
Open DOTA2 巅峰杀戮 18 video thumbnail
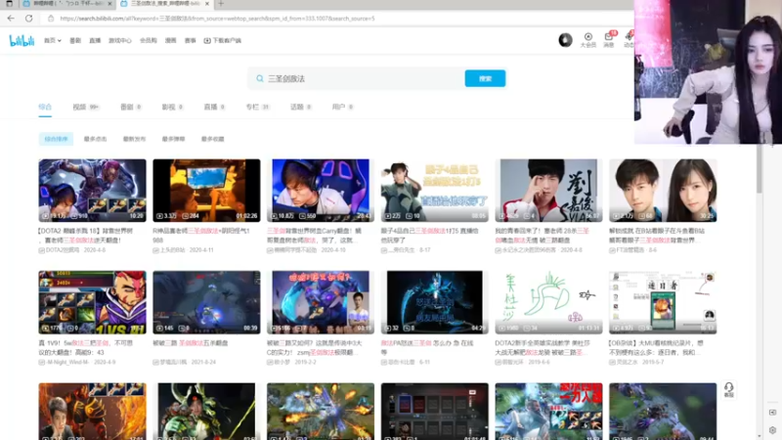[92, 191]
